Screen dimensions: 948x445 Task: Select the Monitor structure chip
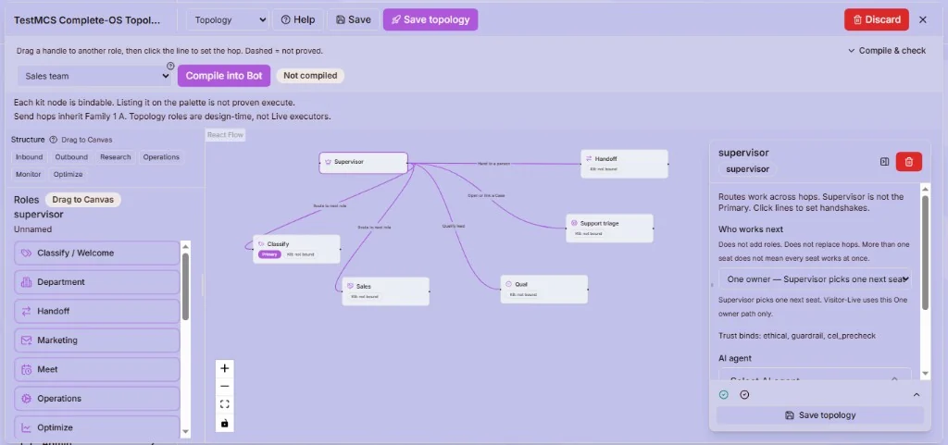pyautogui.click(x=29, y=174)
